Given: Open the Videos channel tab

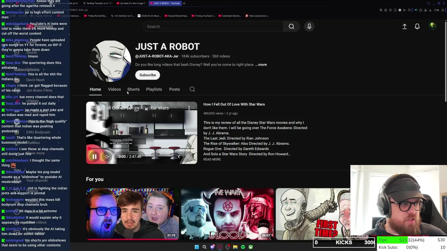Looking at the screenshot, I should (114, 89).
